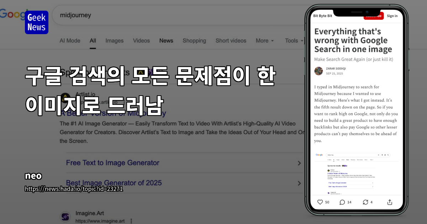
Task: Repost using the circular arrows icon
Action: pyautogui.click(x=365, y=202)
